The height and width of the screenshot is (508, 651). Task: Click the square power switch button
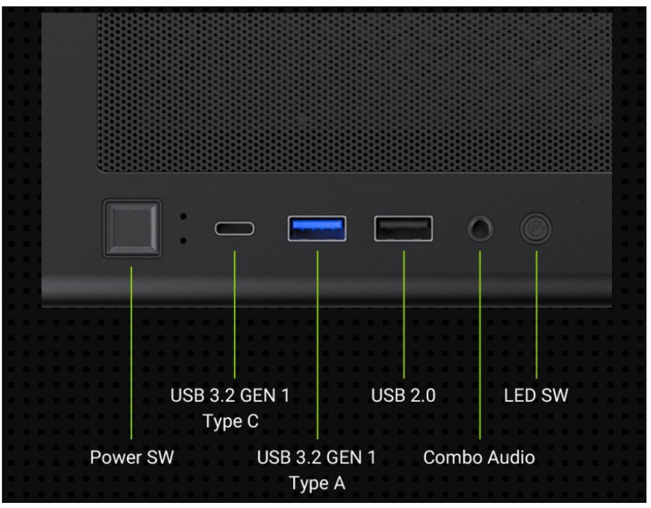(x=132, y=229)
